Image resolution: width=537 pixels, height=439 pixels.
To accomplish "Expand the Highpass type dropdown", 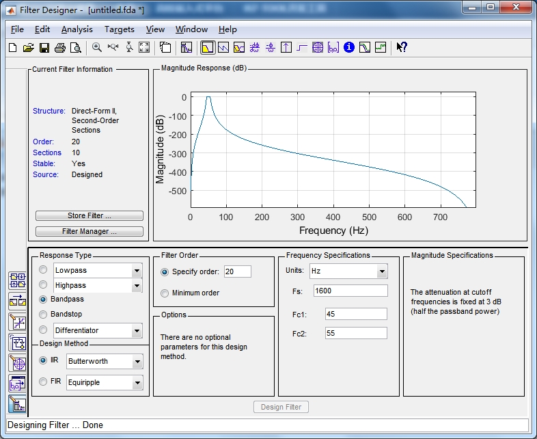I will coord(137,286).
